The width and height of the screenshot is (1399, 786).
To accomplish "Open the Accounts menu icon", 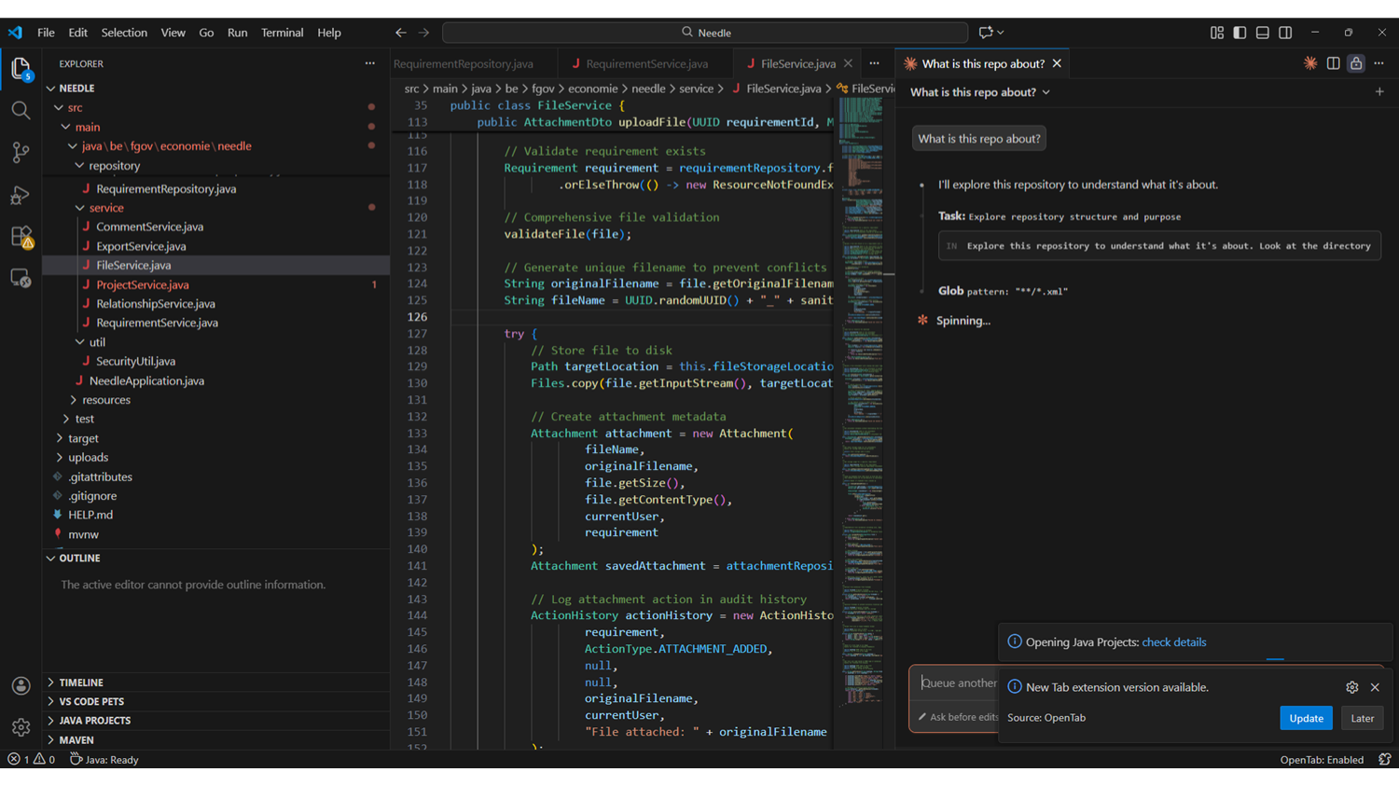I will [x=21, y=685].
